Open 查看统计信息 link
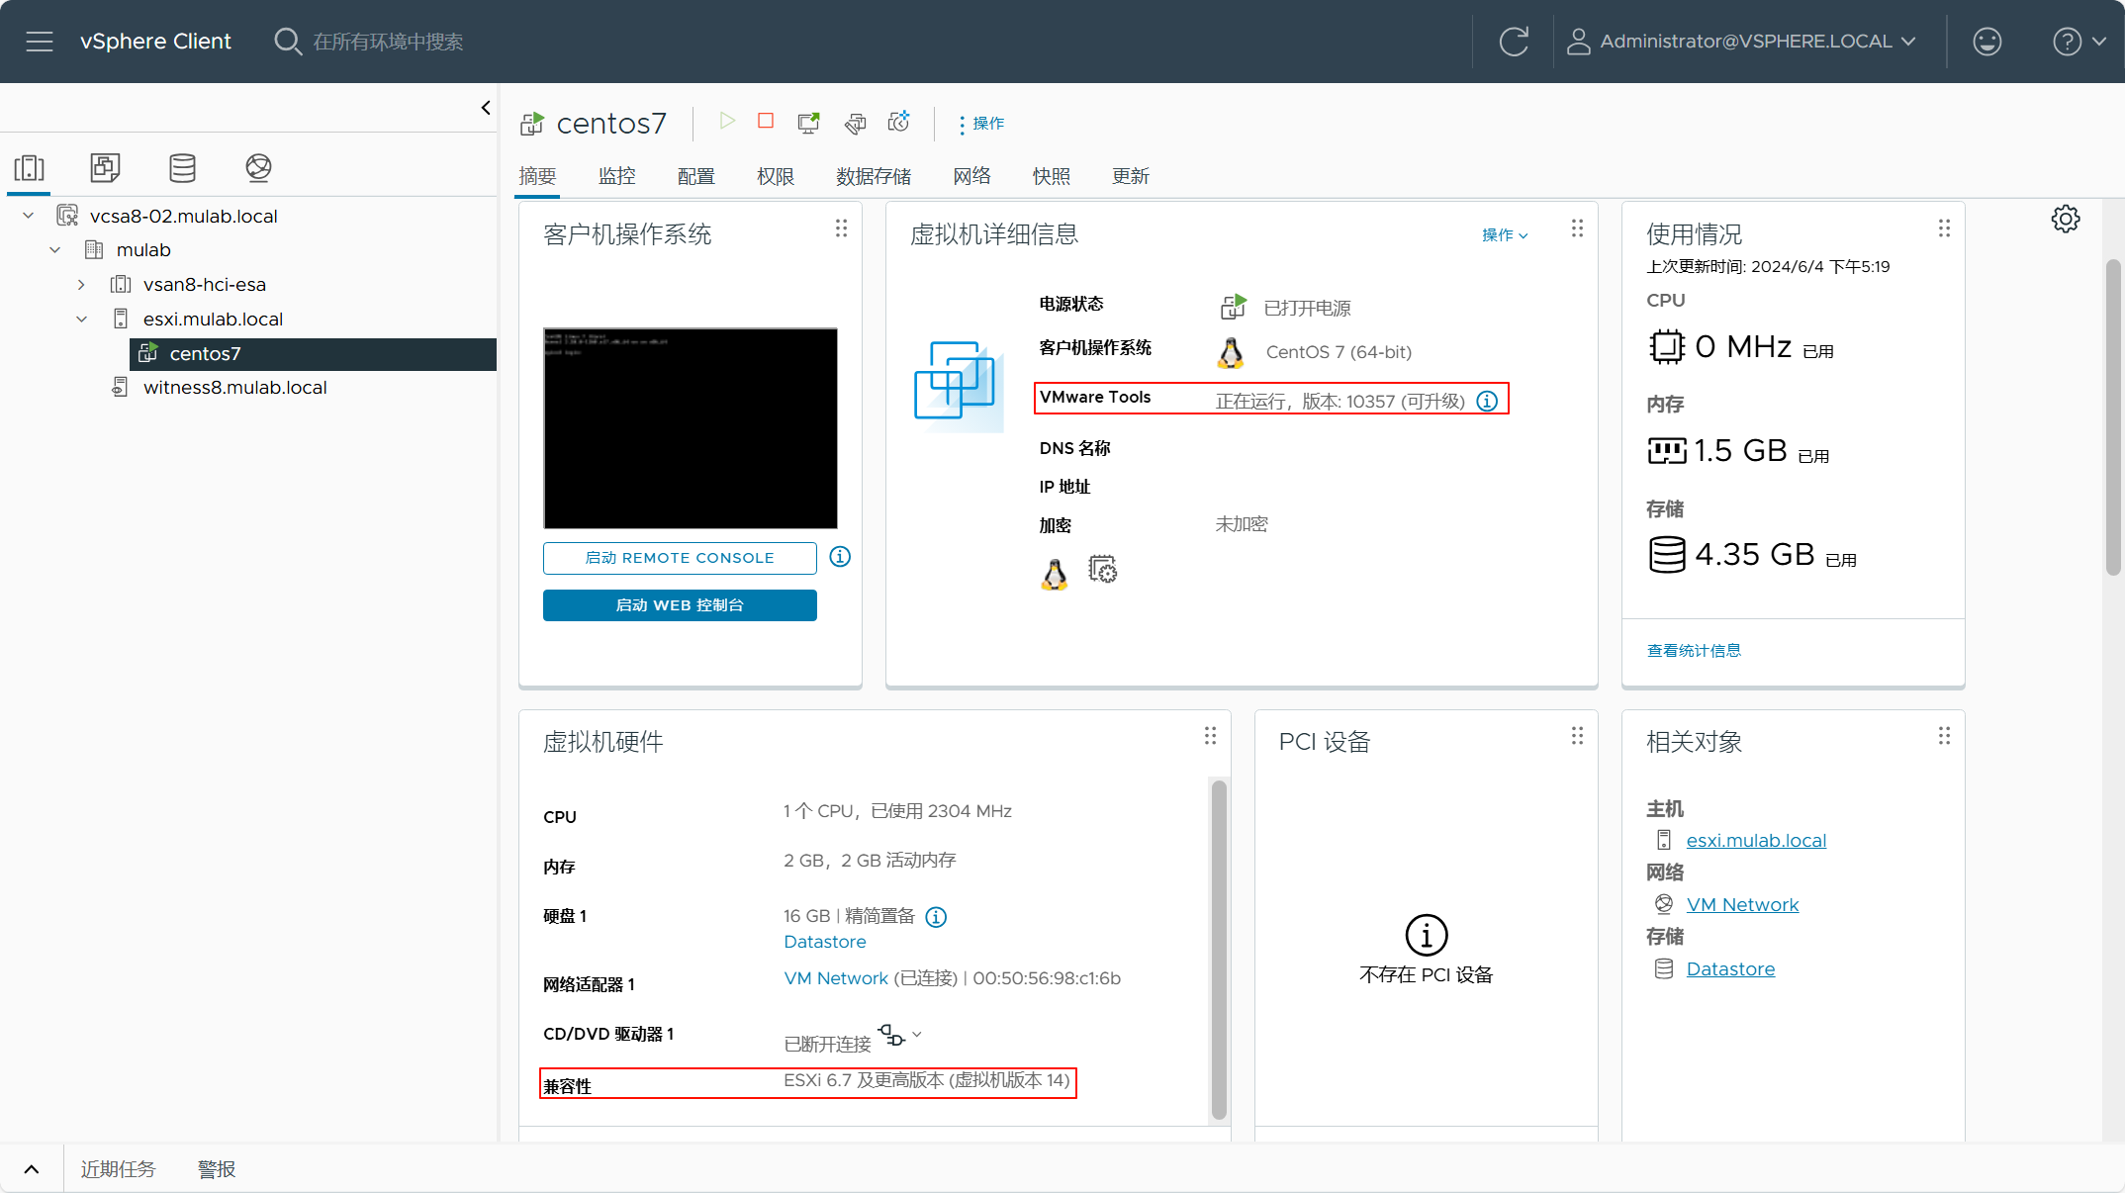The image size is (2125, 1193). coord(1694,651)
